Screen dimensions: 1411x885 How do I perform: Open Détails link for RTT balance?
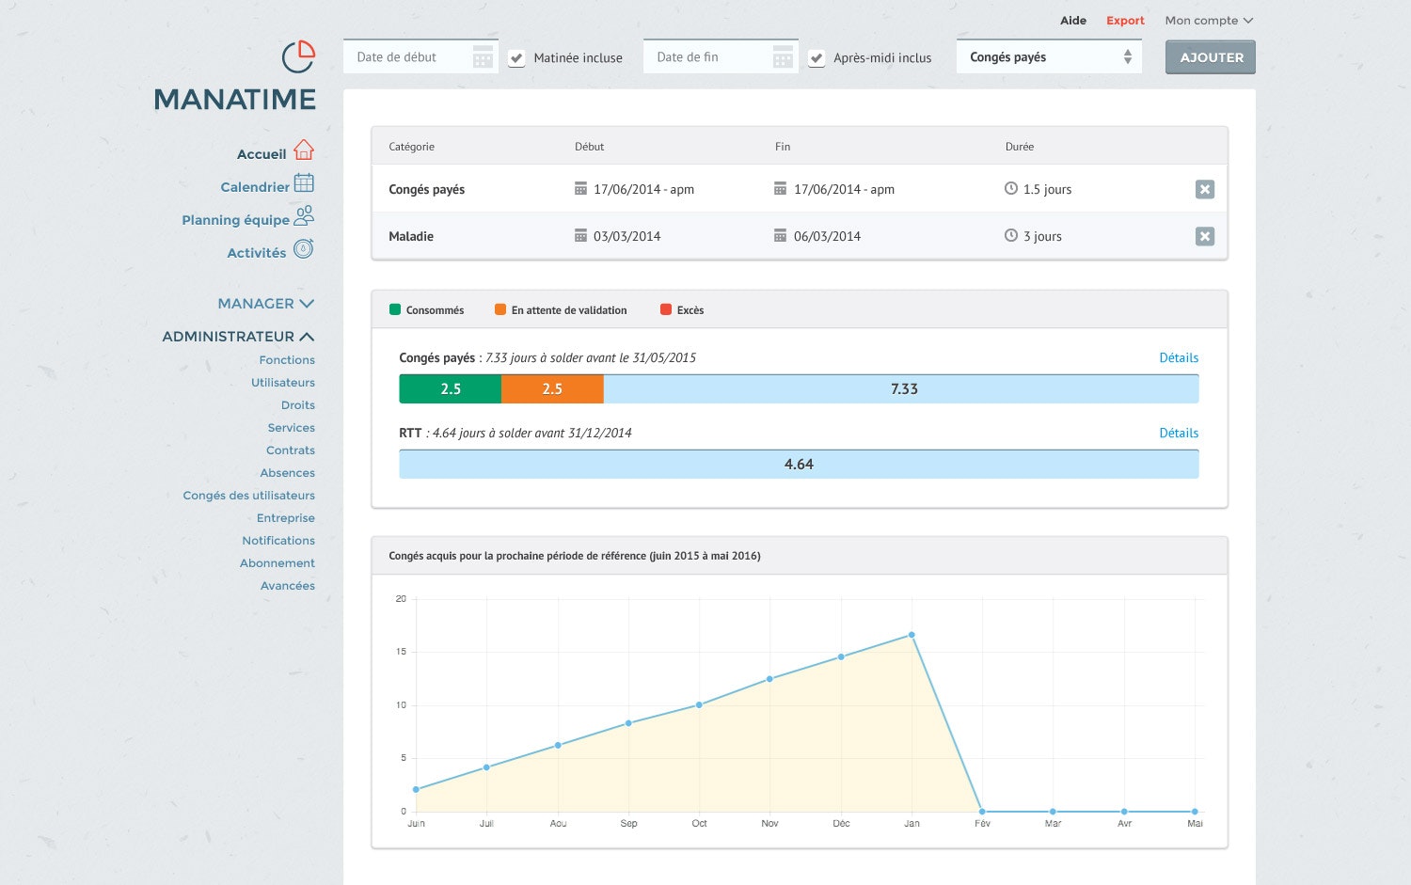[x=1178, y=433]
